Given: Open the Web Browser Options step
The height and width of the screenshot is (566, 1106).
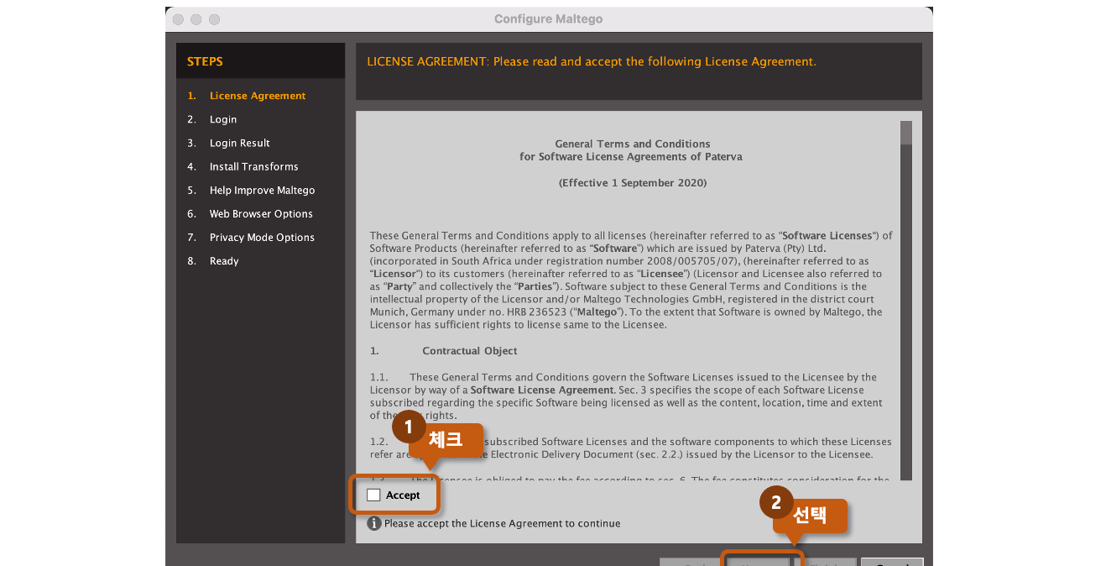Looking at the screenshot, I should [261, 213].
